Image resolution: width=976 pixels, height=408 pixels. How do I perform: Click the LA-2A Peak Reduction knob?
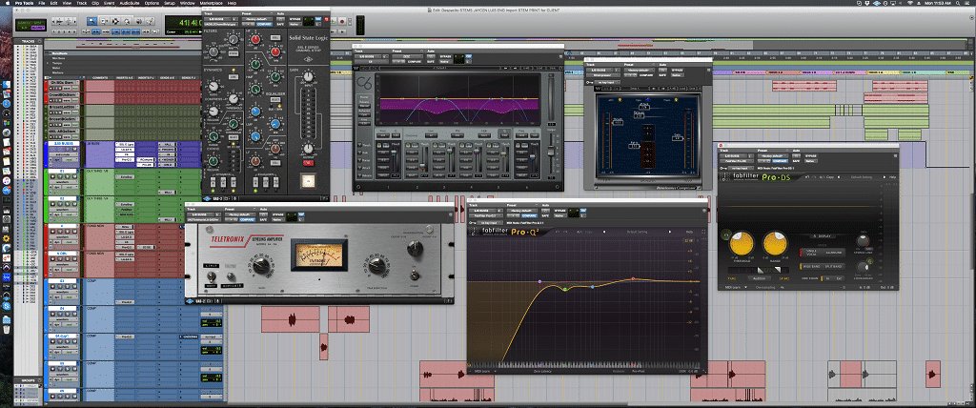pyautogui.click(x=377, y=266)
